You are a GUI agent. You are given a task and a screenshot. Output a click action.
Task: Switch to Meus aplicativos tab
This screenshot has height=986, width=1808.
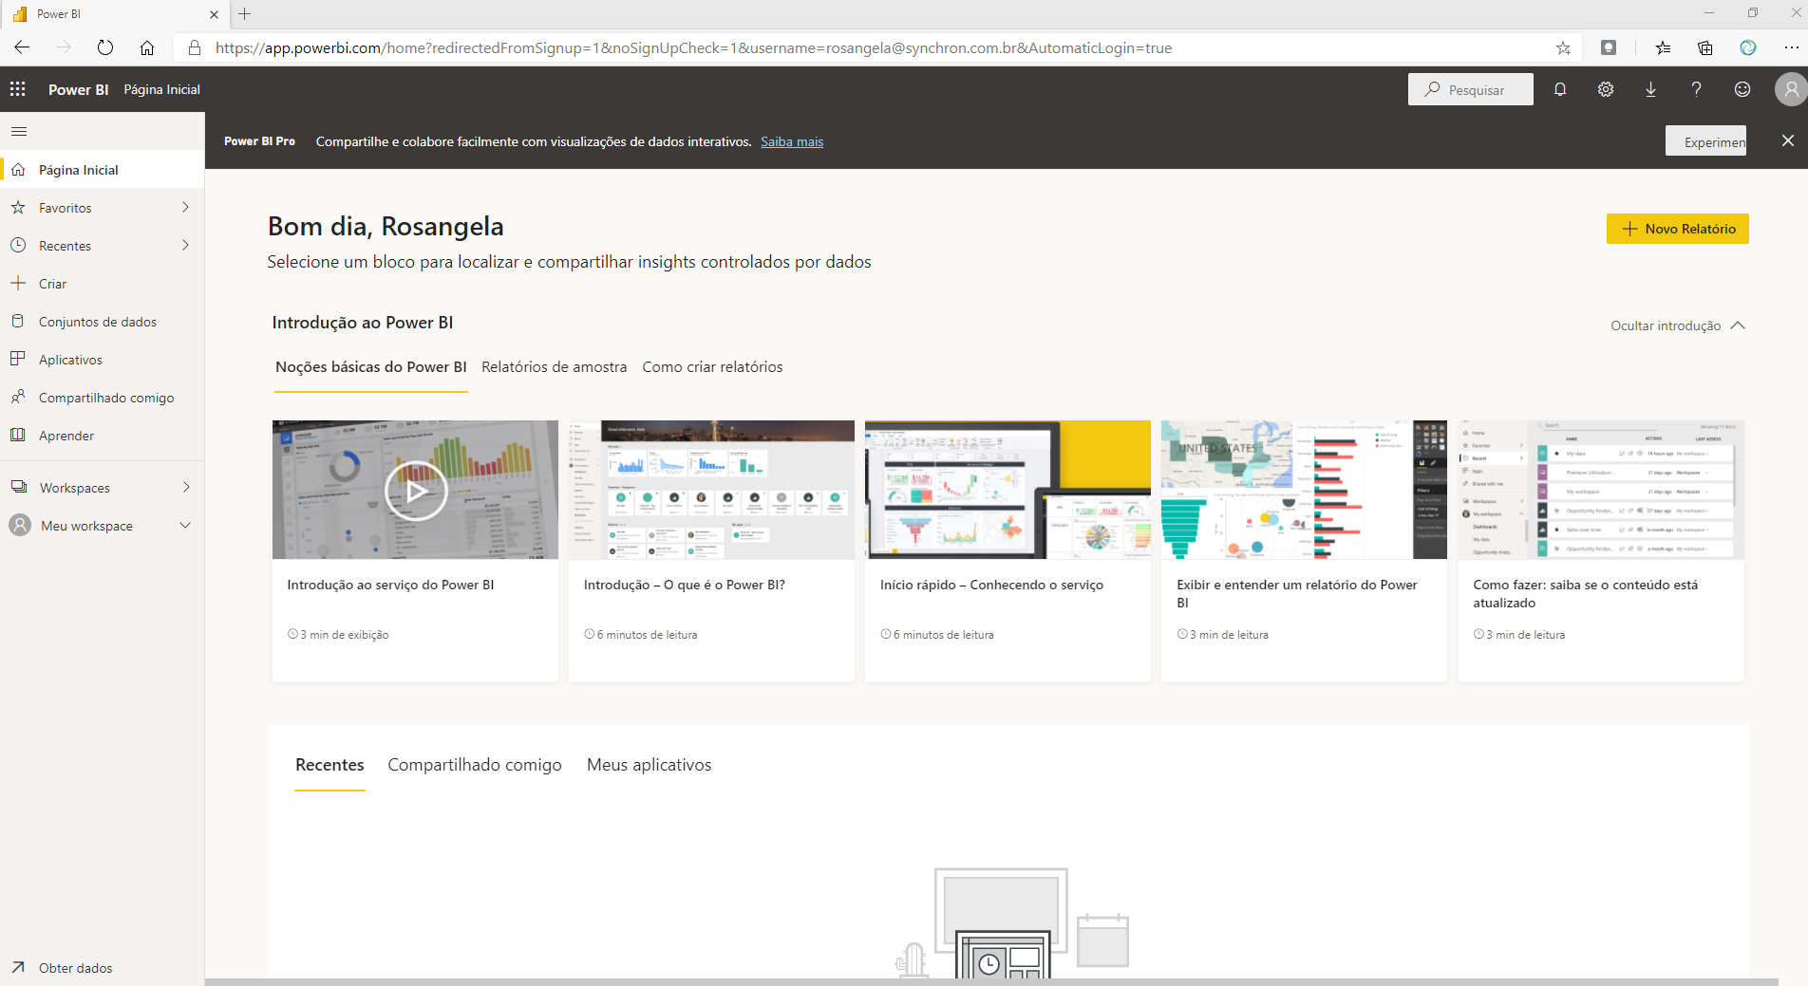click(x=650, y=765)
